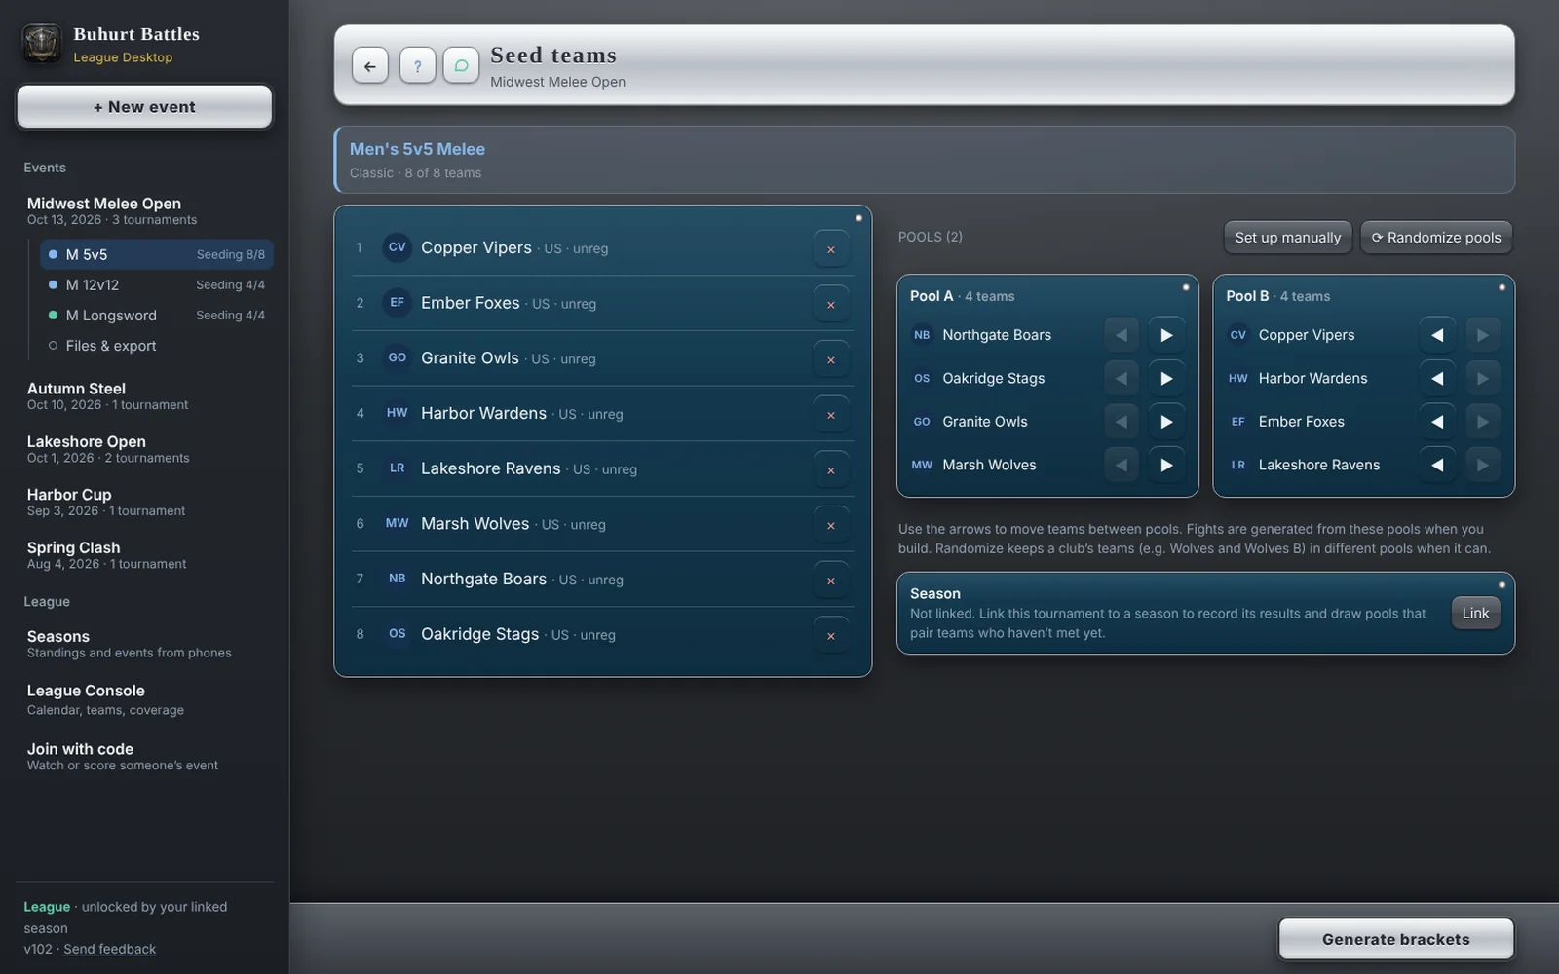Move Oakridge Stags right to Pool B
This screenshot has height=974, width=1559.
pyautogui.click(x=1166, y=378)
